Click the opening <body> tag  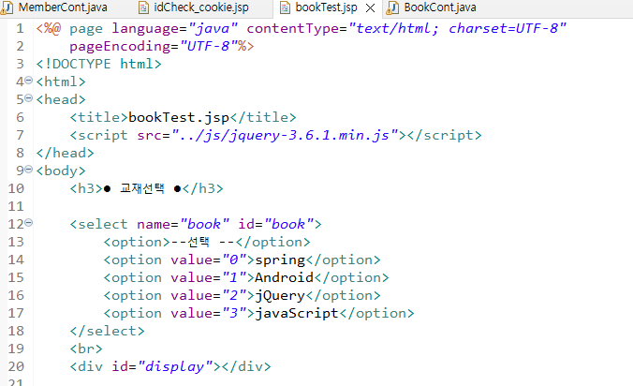[61, 171]
